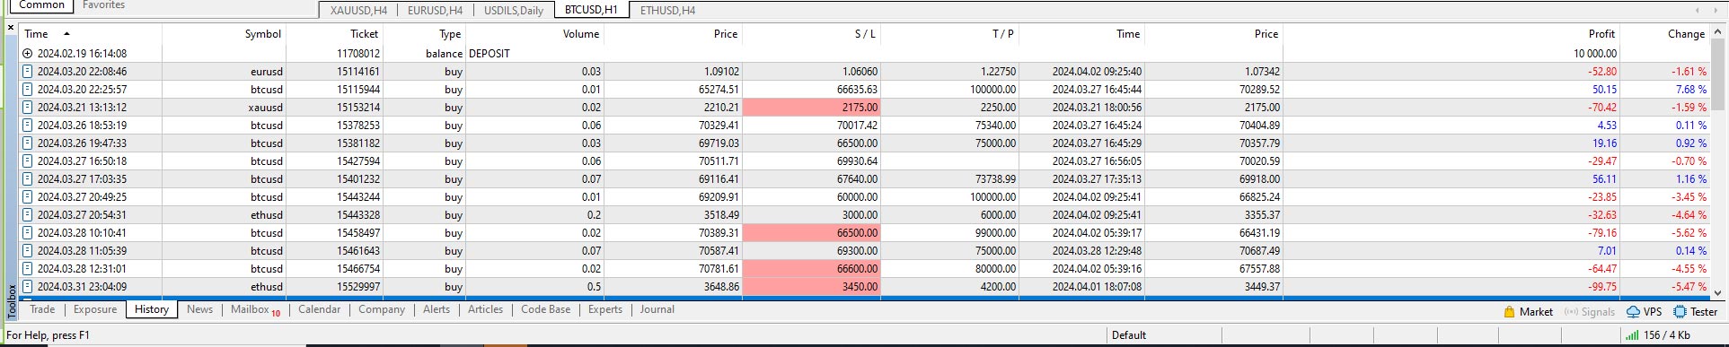The image size is (1729, 347).
Task: Sort the list by Symbol column
Action: 262,34
